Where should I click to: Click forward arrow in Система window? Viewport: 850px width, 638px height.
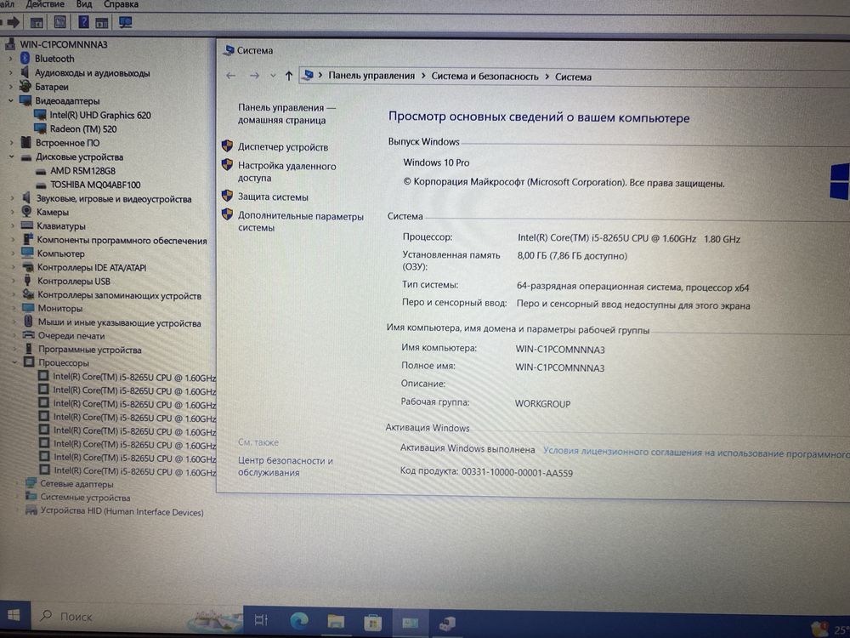pos(254,76)
